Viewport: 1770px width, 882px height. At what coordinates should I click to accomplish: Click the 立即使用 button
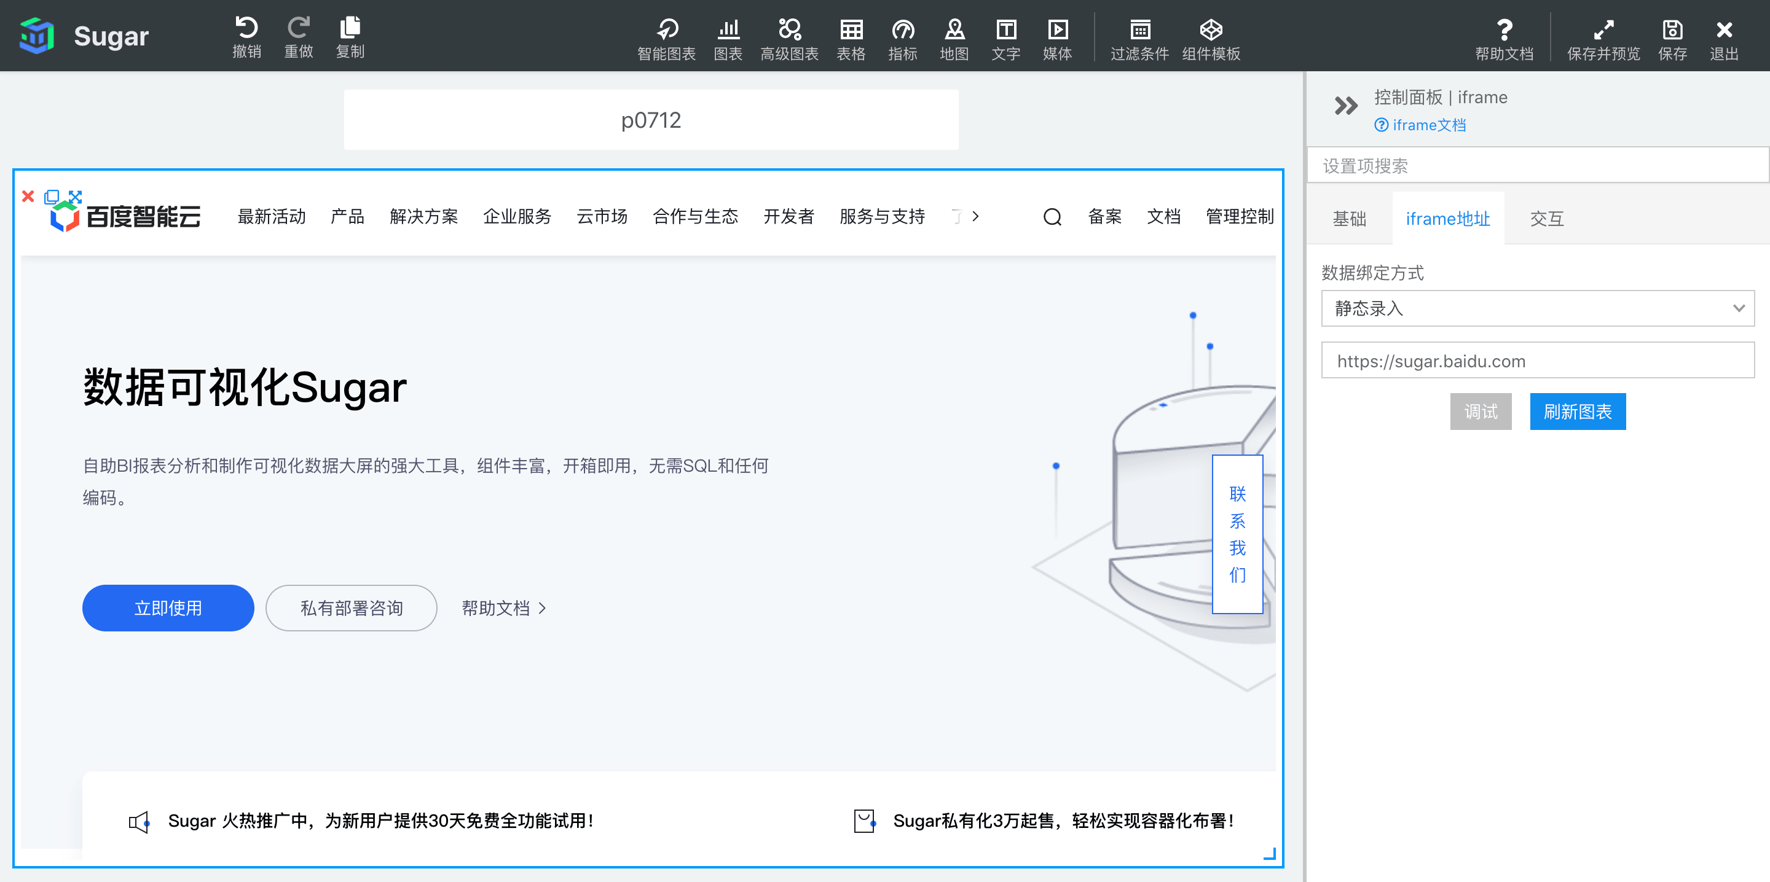168,608
